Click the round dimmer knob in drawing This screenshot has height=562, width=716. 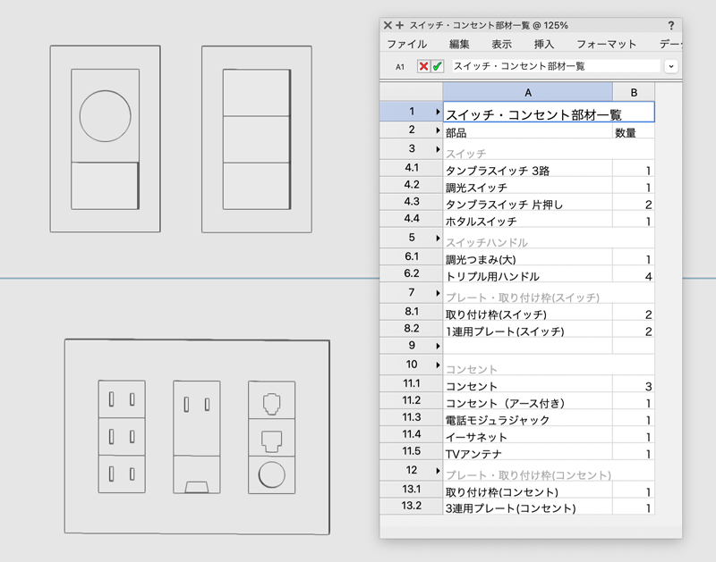[x=105, y=116]
